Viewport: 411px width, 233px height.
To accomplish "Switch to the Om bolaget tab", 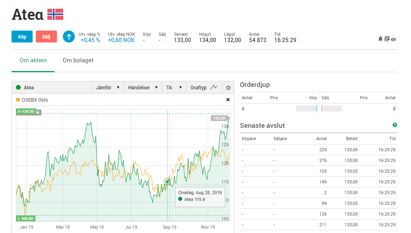I will click(78, 60).
